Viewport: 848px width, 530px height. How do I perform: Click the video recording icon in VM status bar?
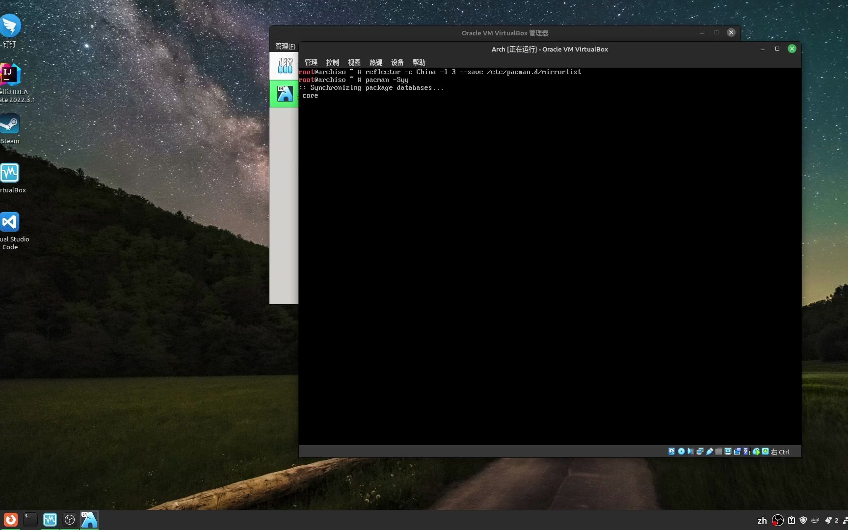tap(737, 451)
